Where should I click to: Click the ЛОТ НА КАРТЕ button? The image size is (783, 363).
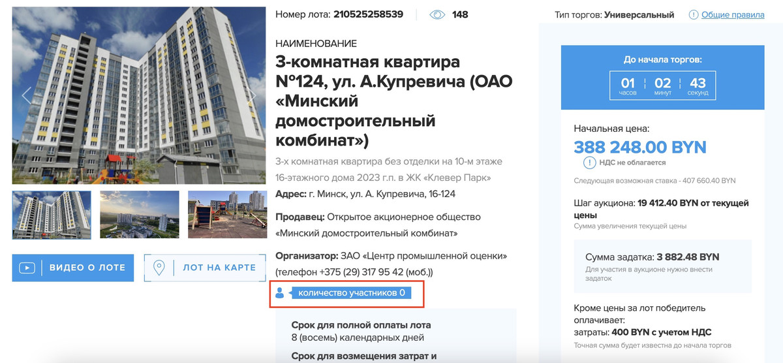coord(204,268)
